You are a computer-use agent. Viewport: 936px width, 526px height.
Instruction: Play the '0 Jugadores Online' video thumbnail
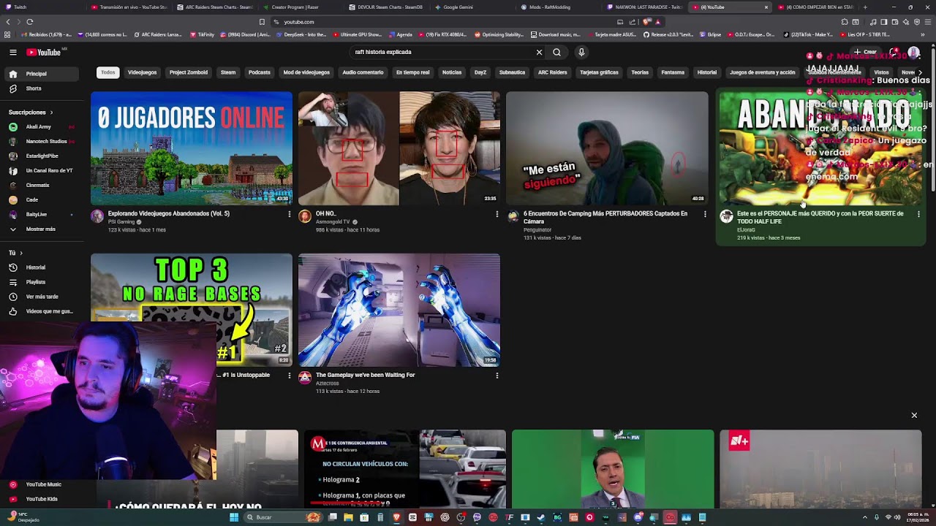pos(192,148)
